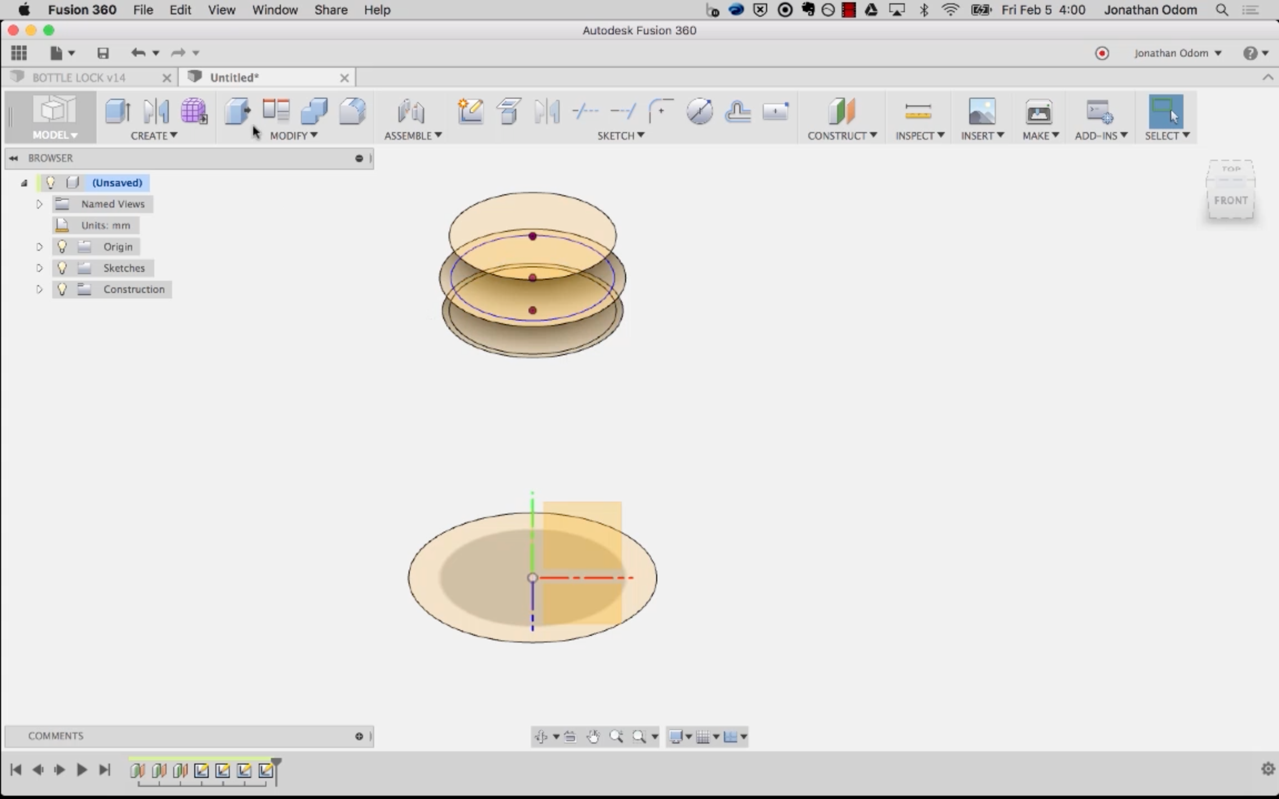Expand the Named Views tree node
Viewport: 1279px width, 799px height.
pyautogui.click(x=39, y=204)
